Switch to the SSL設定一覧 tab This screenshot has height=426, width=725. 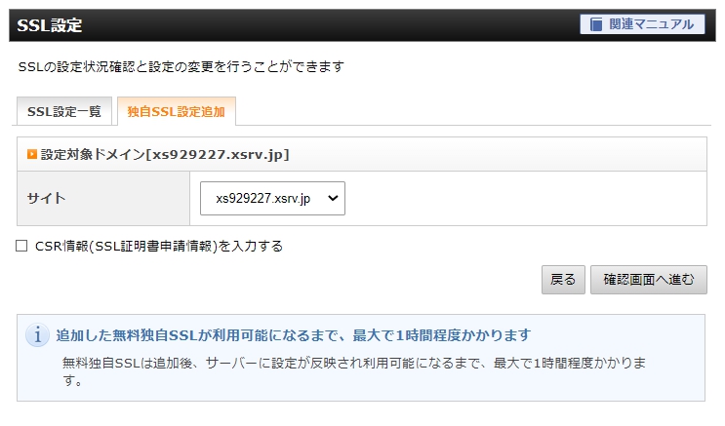tap(64, 111)
